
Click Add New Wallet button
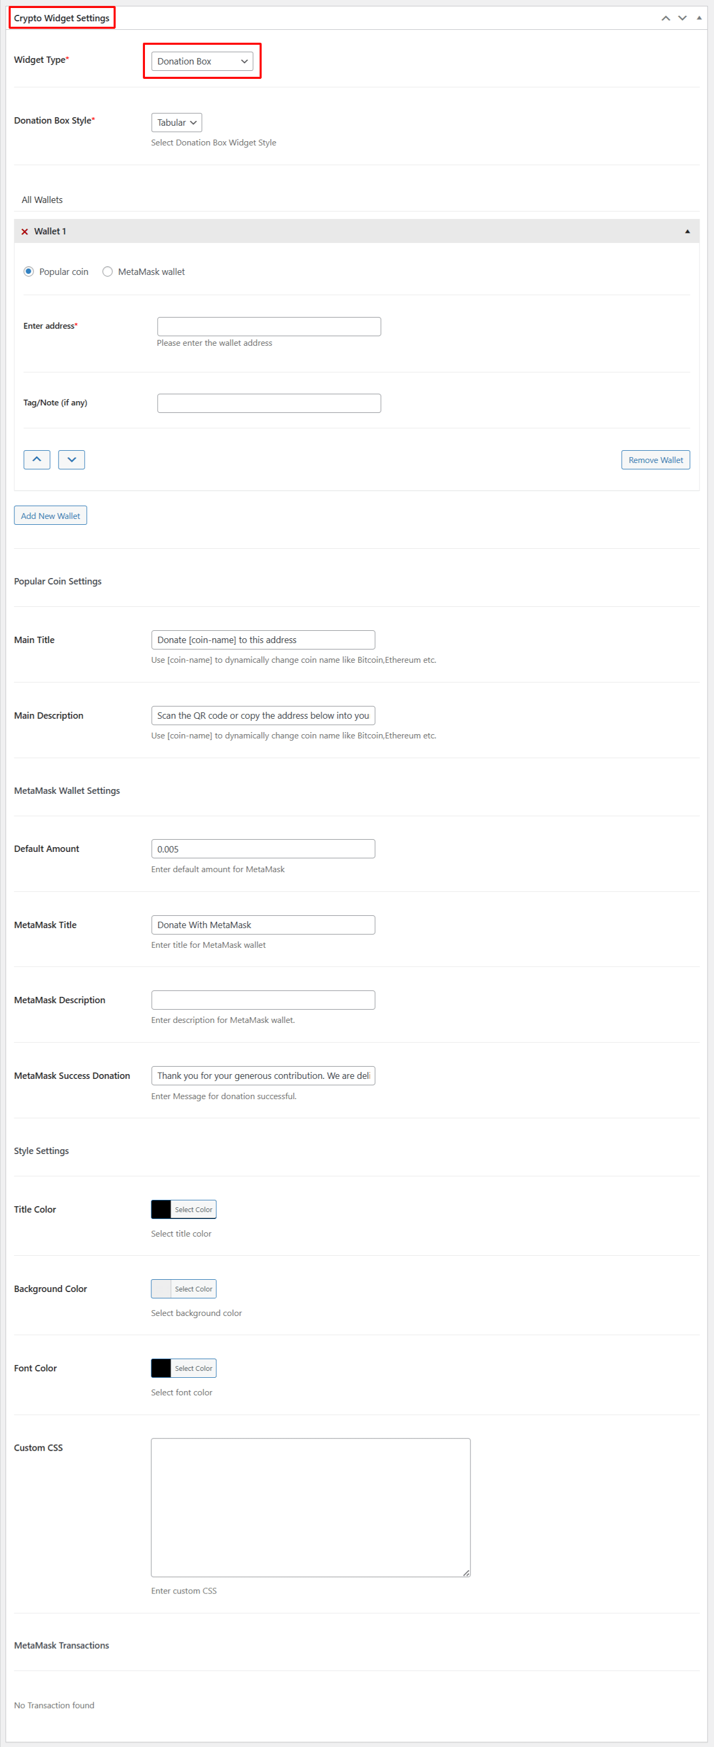click(50, 515)
